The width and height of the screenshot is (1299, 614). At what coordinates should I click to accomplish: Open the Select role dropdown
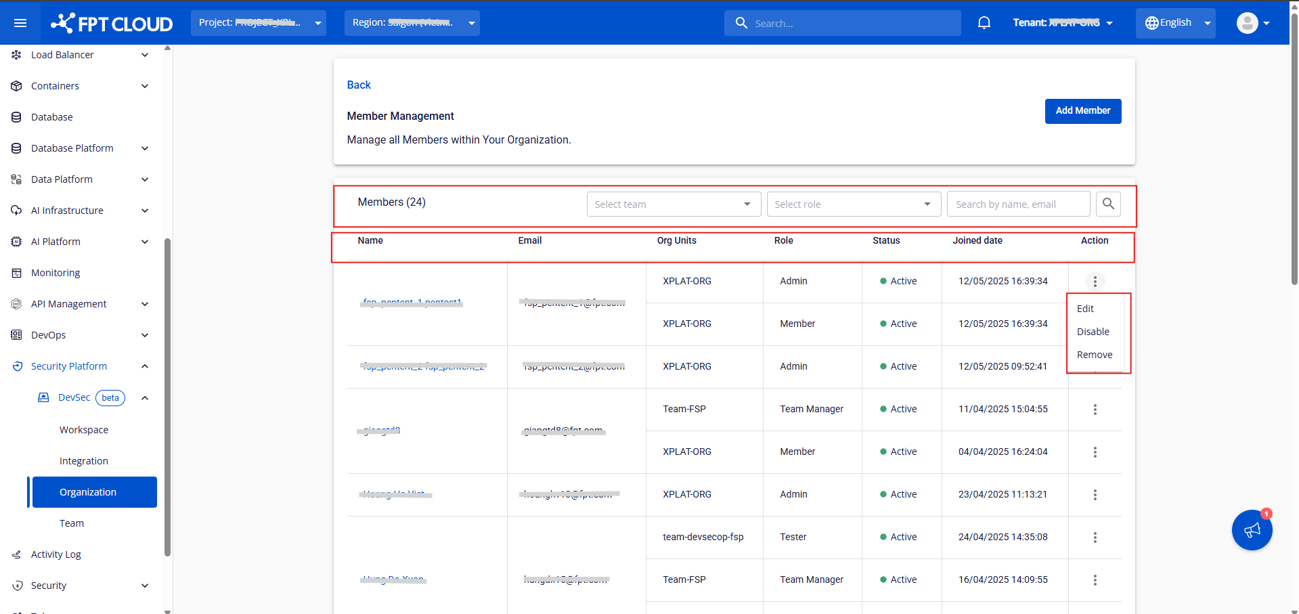854,204
